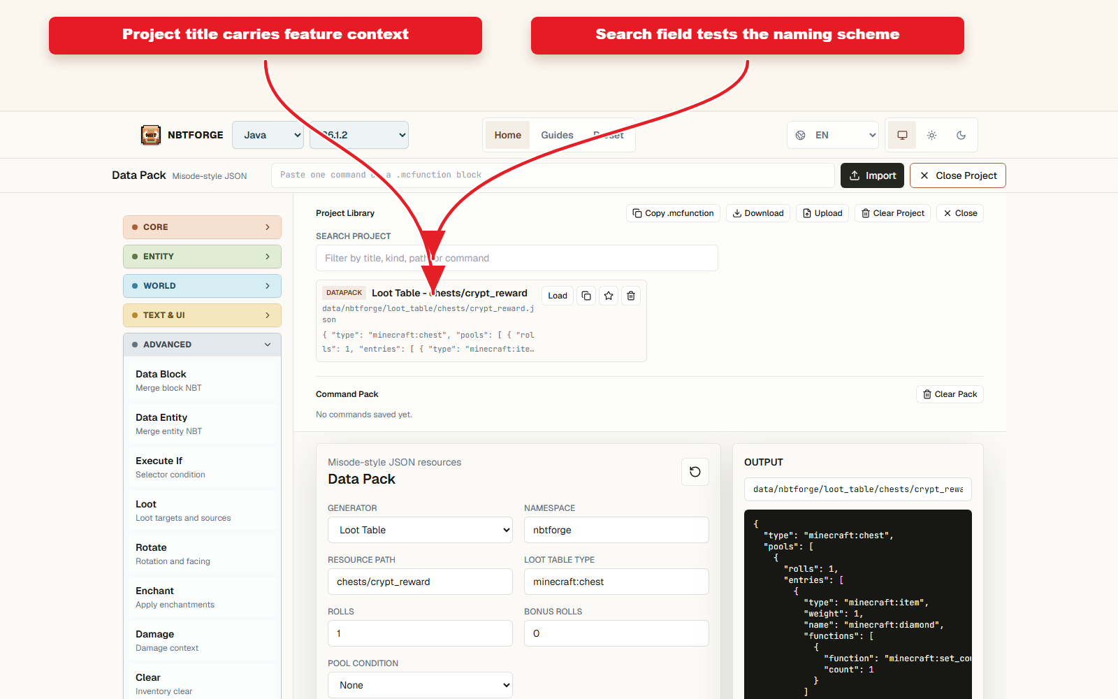
Task: Expand the CORE category
Action: pos(202,227)
